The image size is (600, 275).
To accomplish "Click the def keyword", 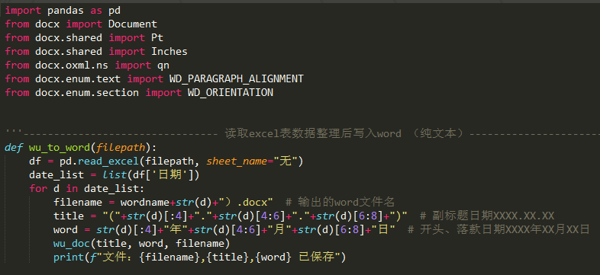I will tap(14, 148).
